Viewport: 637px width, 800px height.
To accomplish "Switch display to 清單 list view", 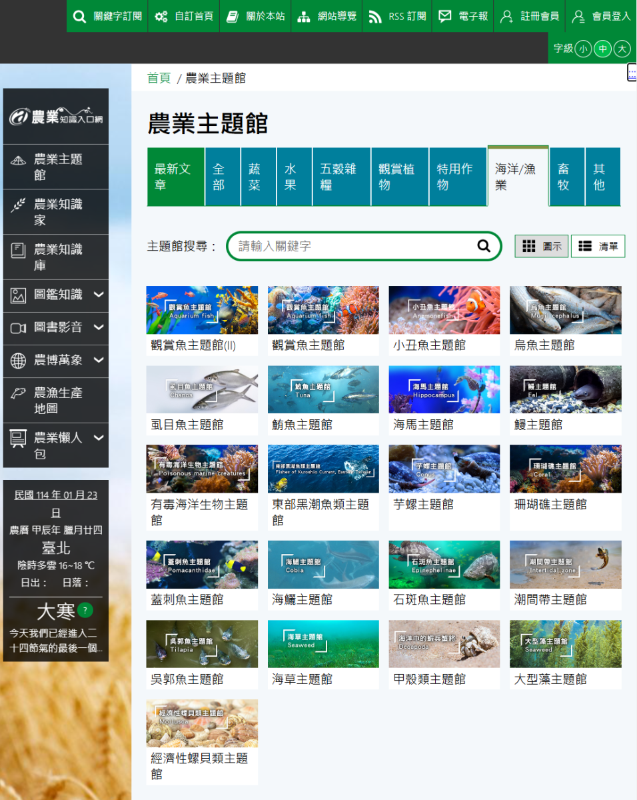I will [598, 246].
